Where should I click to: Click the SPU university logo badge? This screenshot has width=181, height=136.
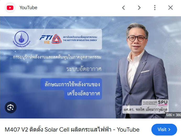click(162, 102)
